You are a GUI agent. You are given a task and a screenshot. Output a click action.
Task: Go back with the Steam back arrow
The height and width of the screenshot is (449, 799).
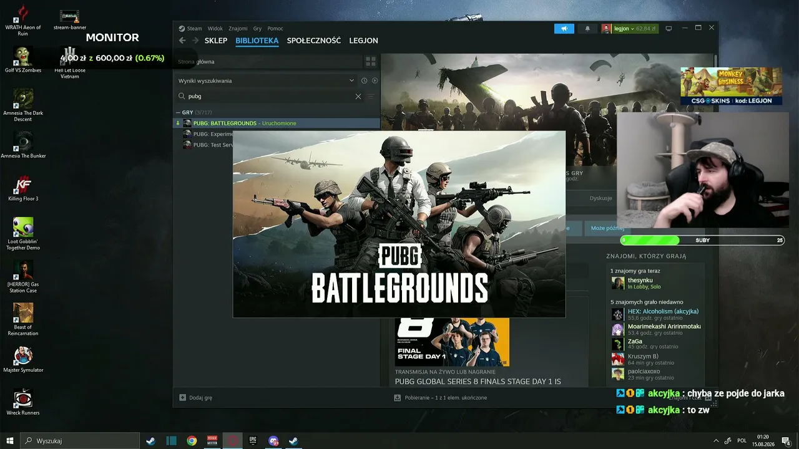click(182, 41)
